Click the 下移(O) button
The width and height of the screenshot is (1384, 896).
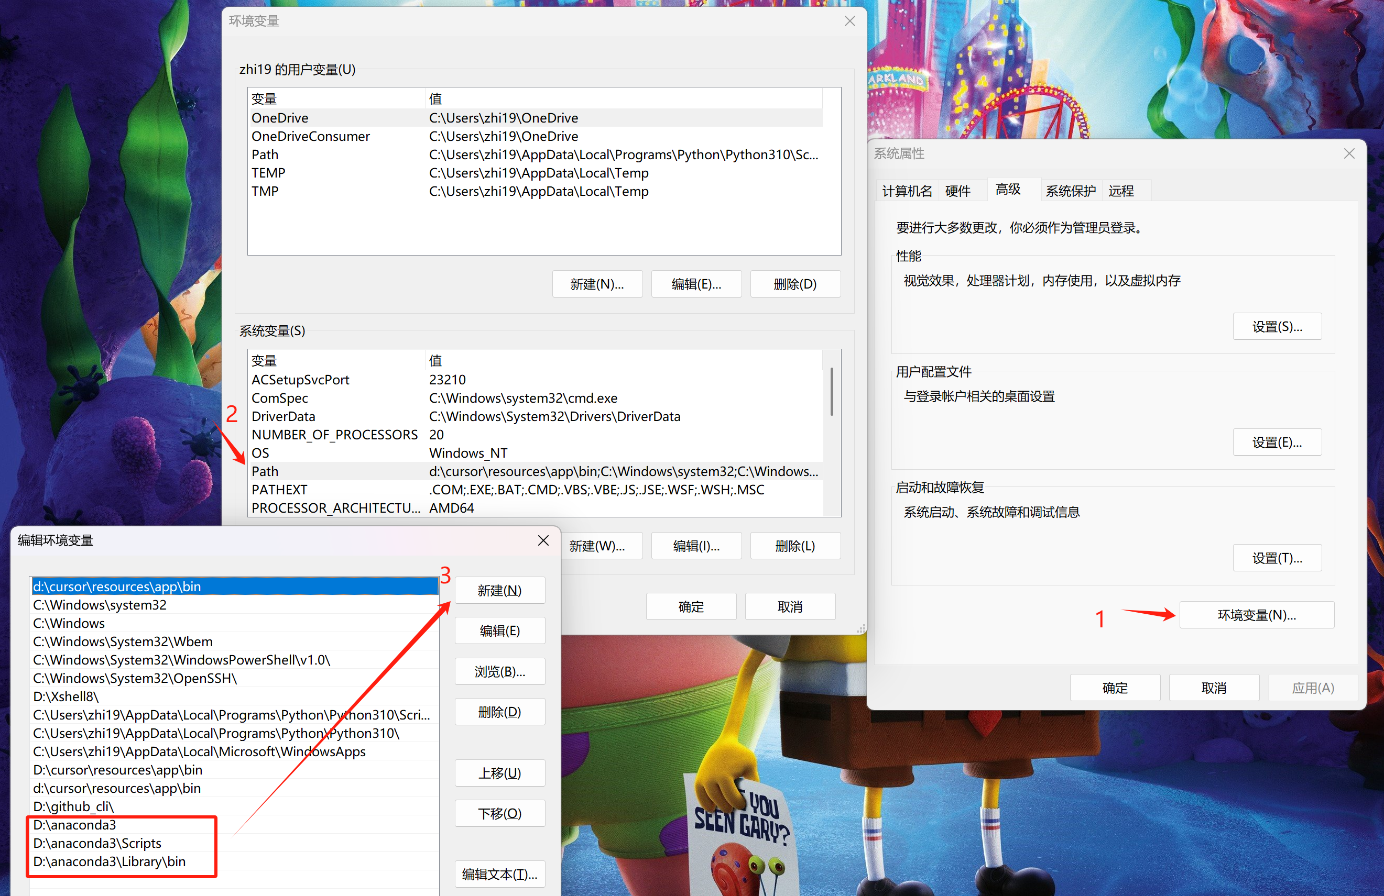tap(499, 813)
